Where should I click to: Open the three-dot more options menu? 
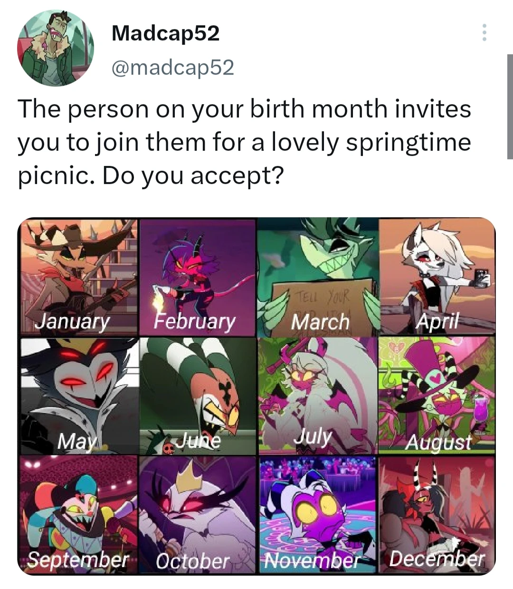click(484, 32)
